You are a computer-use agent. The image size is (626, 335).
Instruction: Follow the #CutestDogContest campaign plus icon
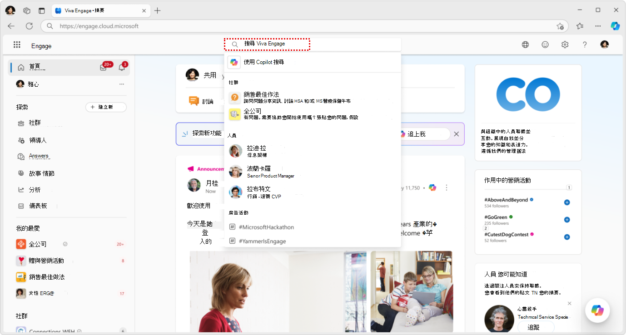pos(566,237)
